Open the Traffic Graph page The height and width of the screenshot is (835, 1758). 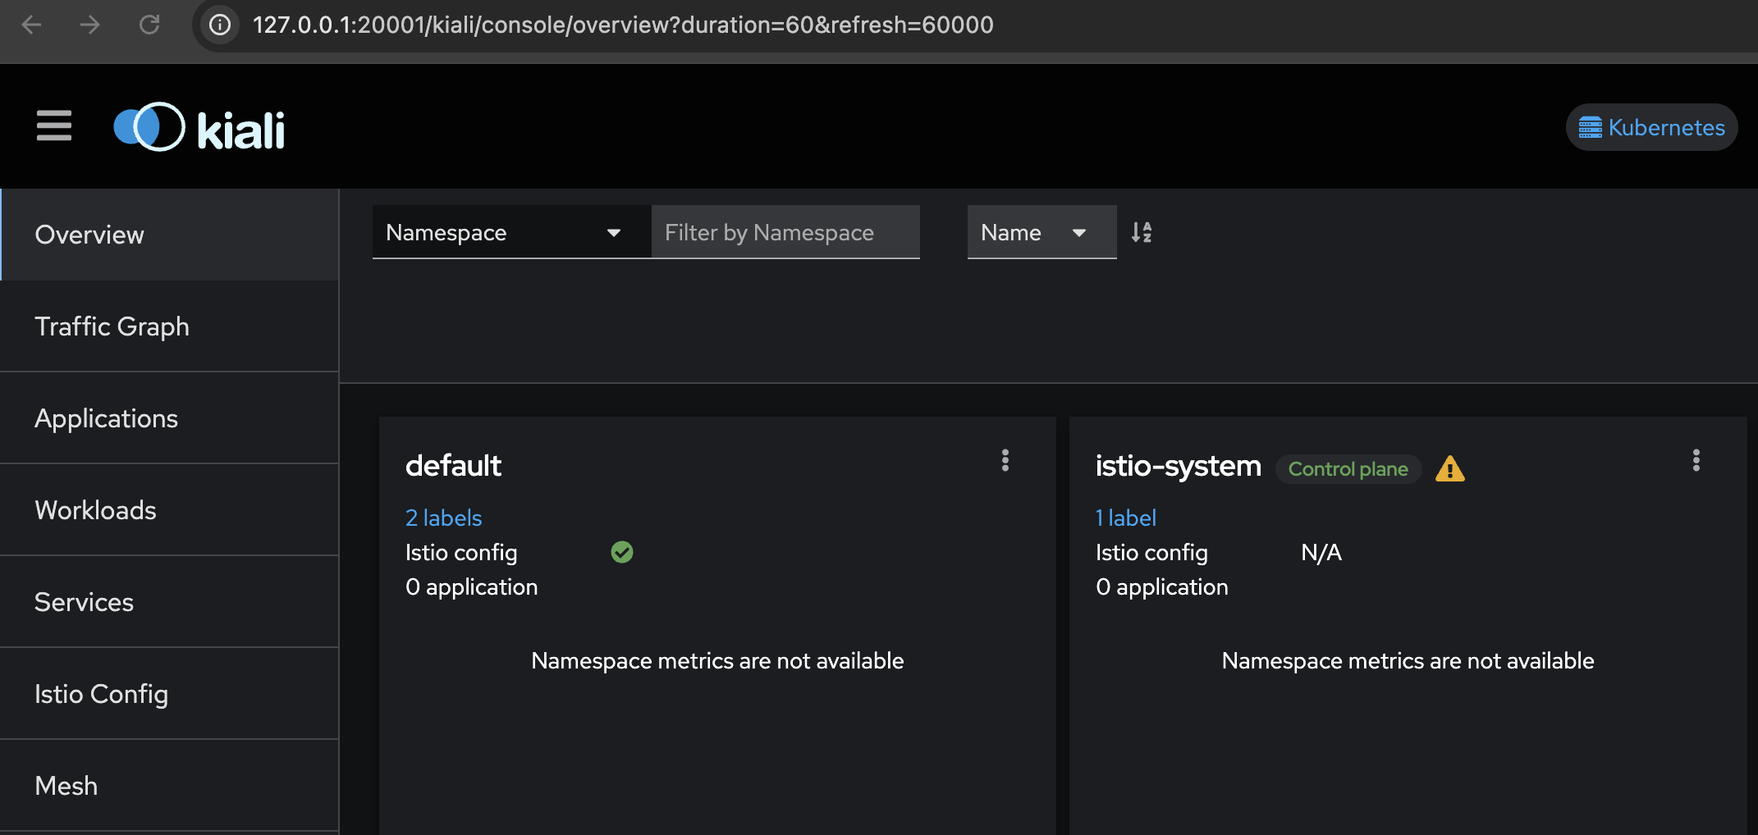(x=112, y=326)
